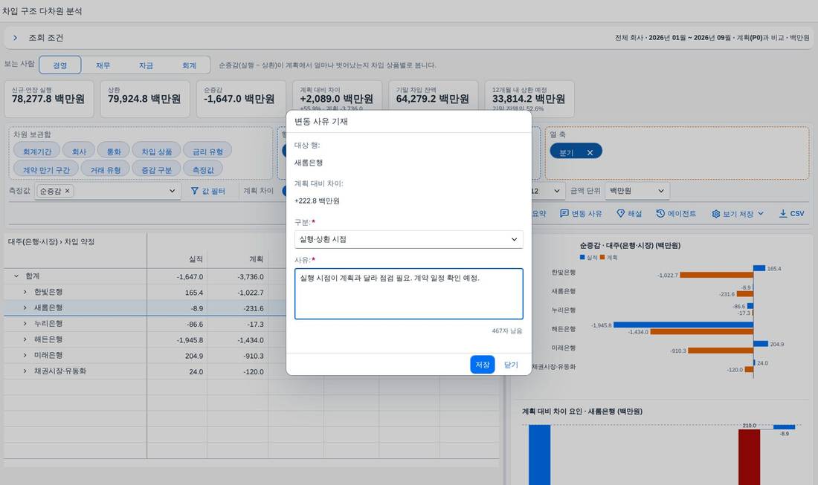Pick the 차입 상품 dimension chip
Screen dimensions: 818x485
point(156,152)
